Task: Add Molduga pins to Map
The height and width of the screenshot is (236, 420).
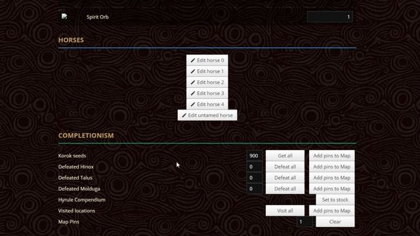Action: [x=331, y=188]
